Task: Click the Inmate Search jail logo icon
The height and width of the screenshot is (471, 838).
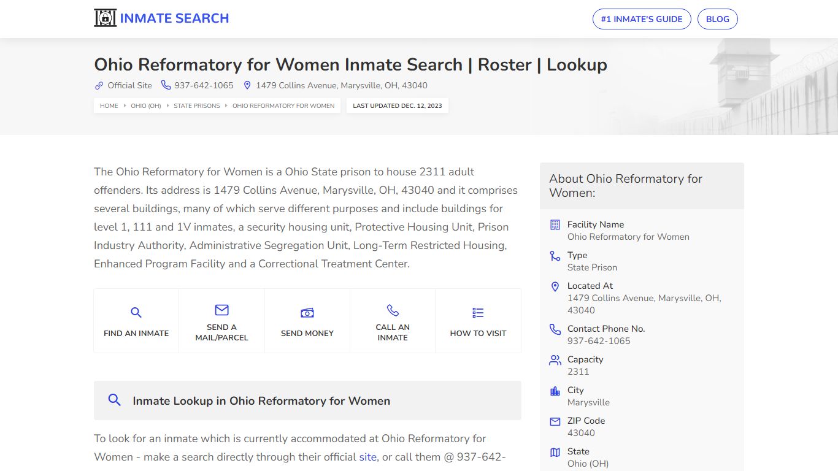Action: 105,18
